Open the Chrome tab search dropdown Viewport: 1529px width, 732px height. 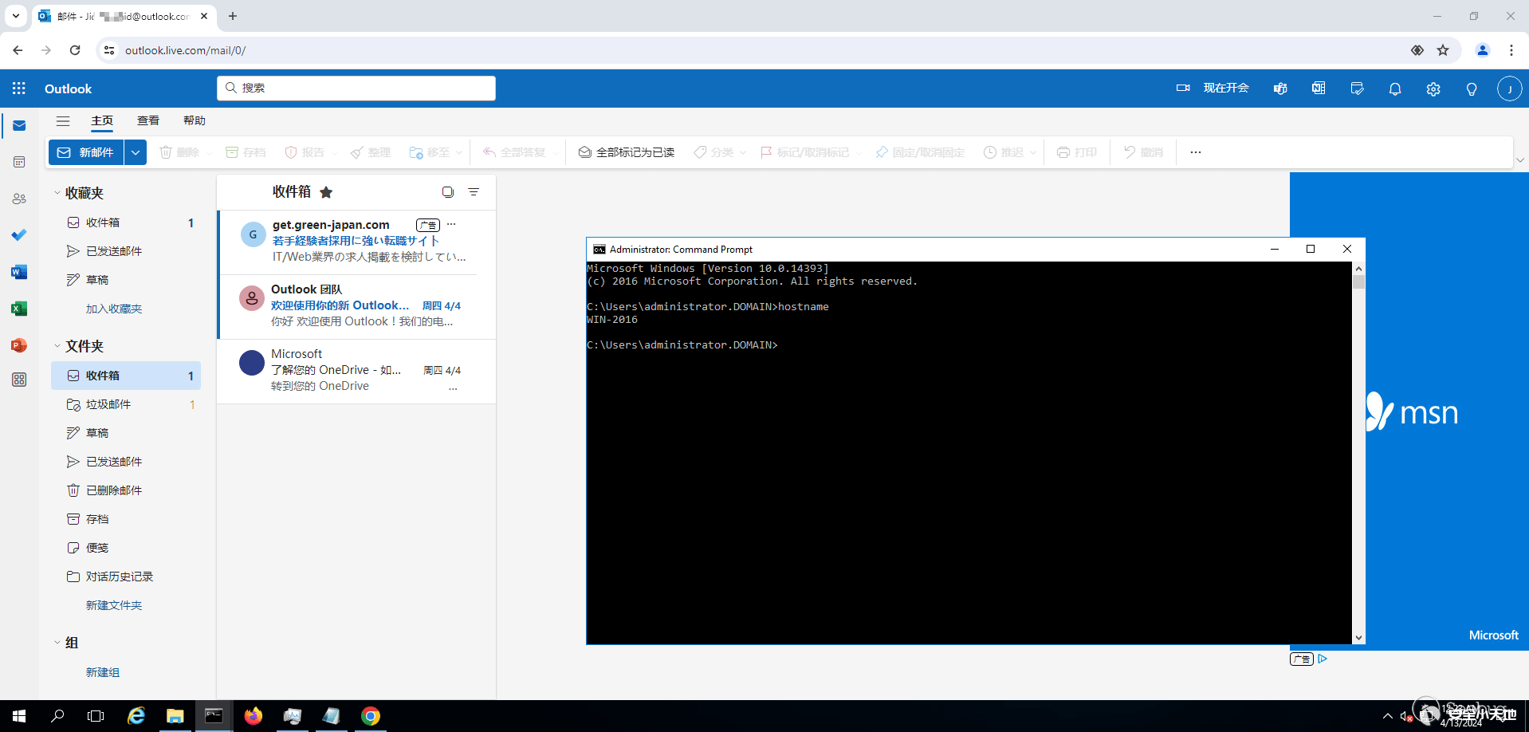coord(16,16)
